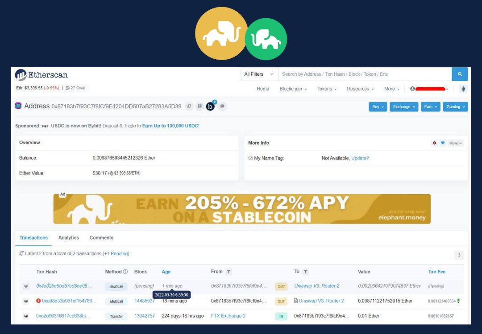Open block 13042757

145,316
